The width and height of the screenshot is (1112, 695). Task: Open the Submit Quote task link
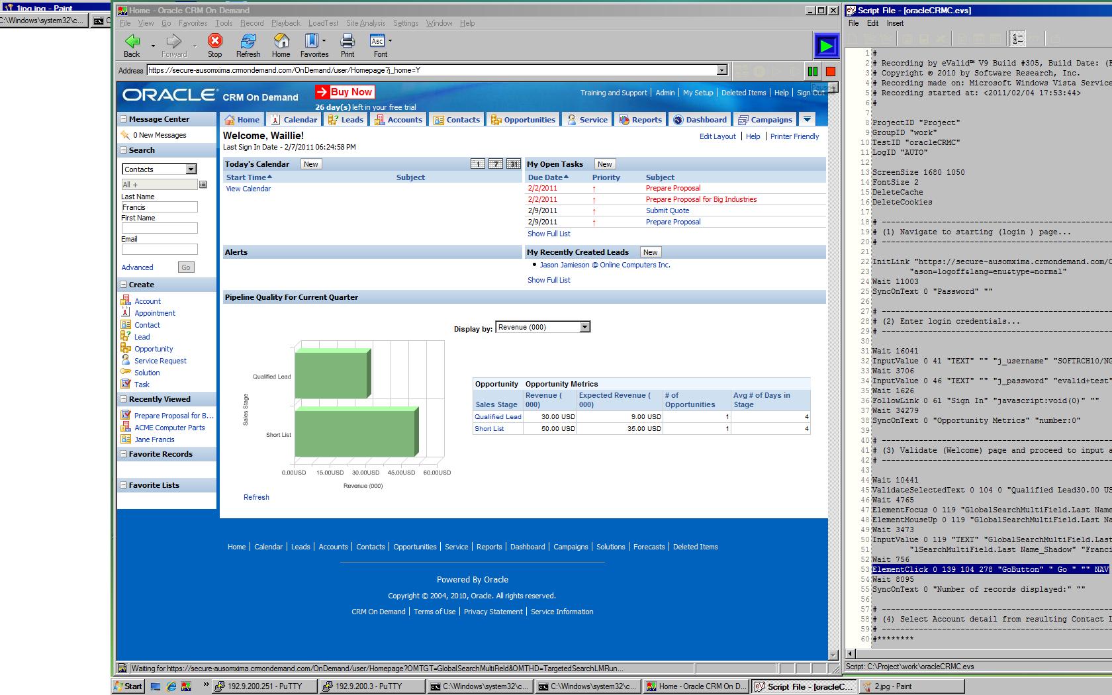[x=667, y=210]
